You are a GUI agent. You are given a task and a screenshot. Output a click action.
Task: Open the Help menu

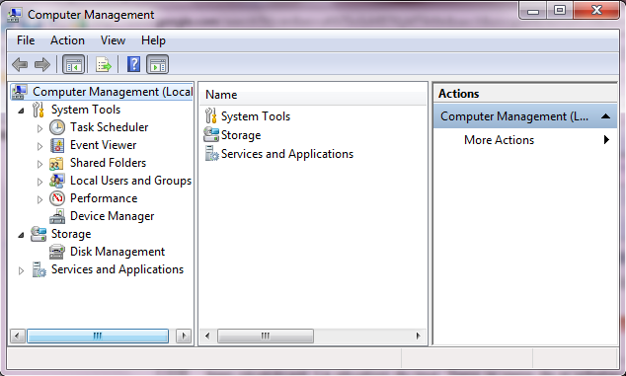(x=153, y=40)
